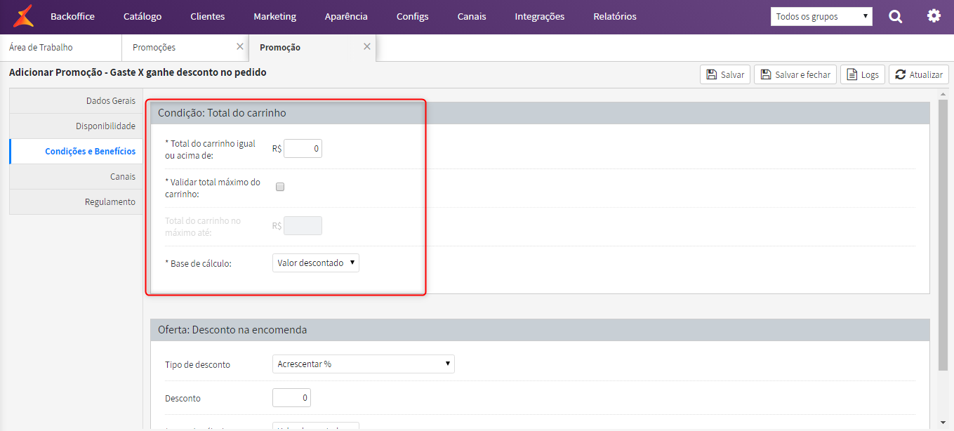This screenshot has height=431, width=954.
Task: Switch to Área de Trabalho tab
Action: click(61, 47)
